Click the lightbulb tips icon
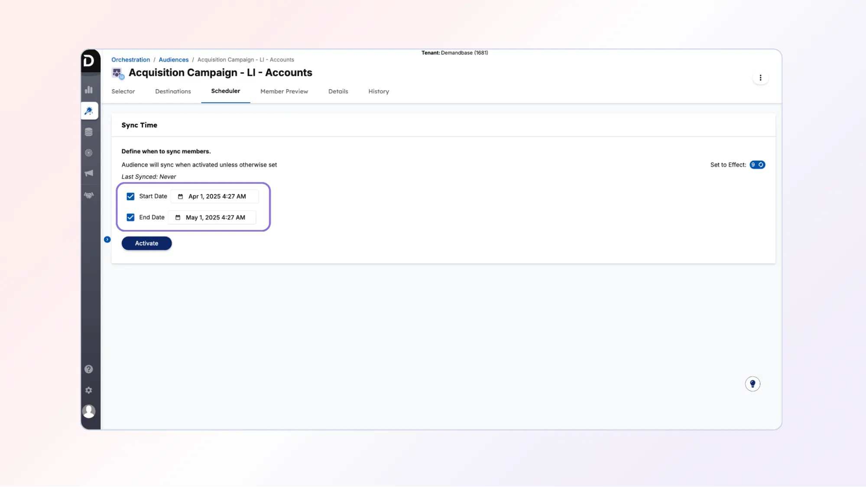 pos(752,384)
